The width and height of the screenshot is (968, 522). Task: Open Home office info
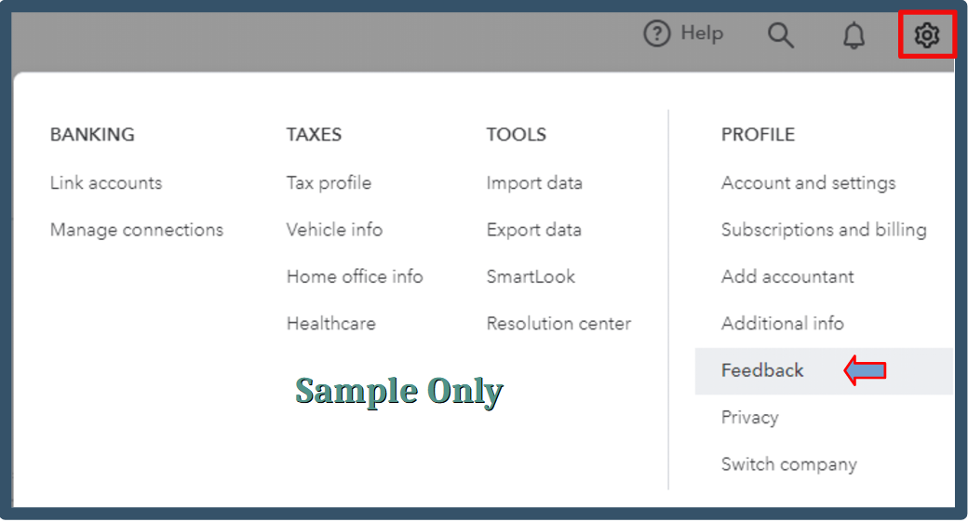(x=355, y=276)
